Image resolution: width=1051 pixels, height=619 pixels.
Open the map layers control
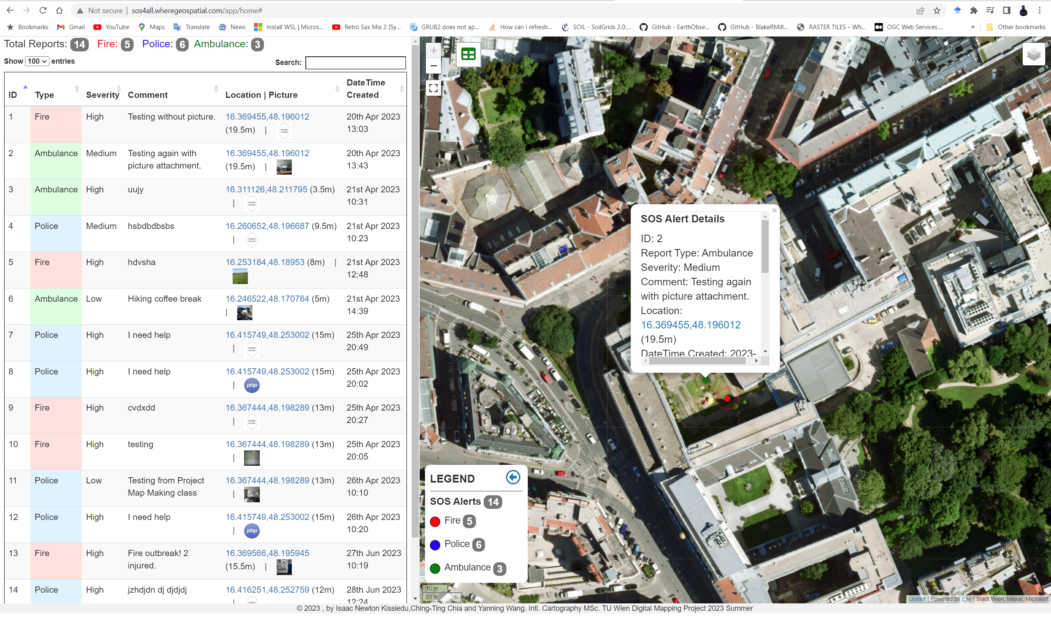[x=1033, y=54]
